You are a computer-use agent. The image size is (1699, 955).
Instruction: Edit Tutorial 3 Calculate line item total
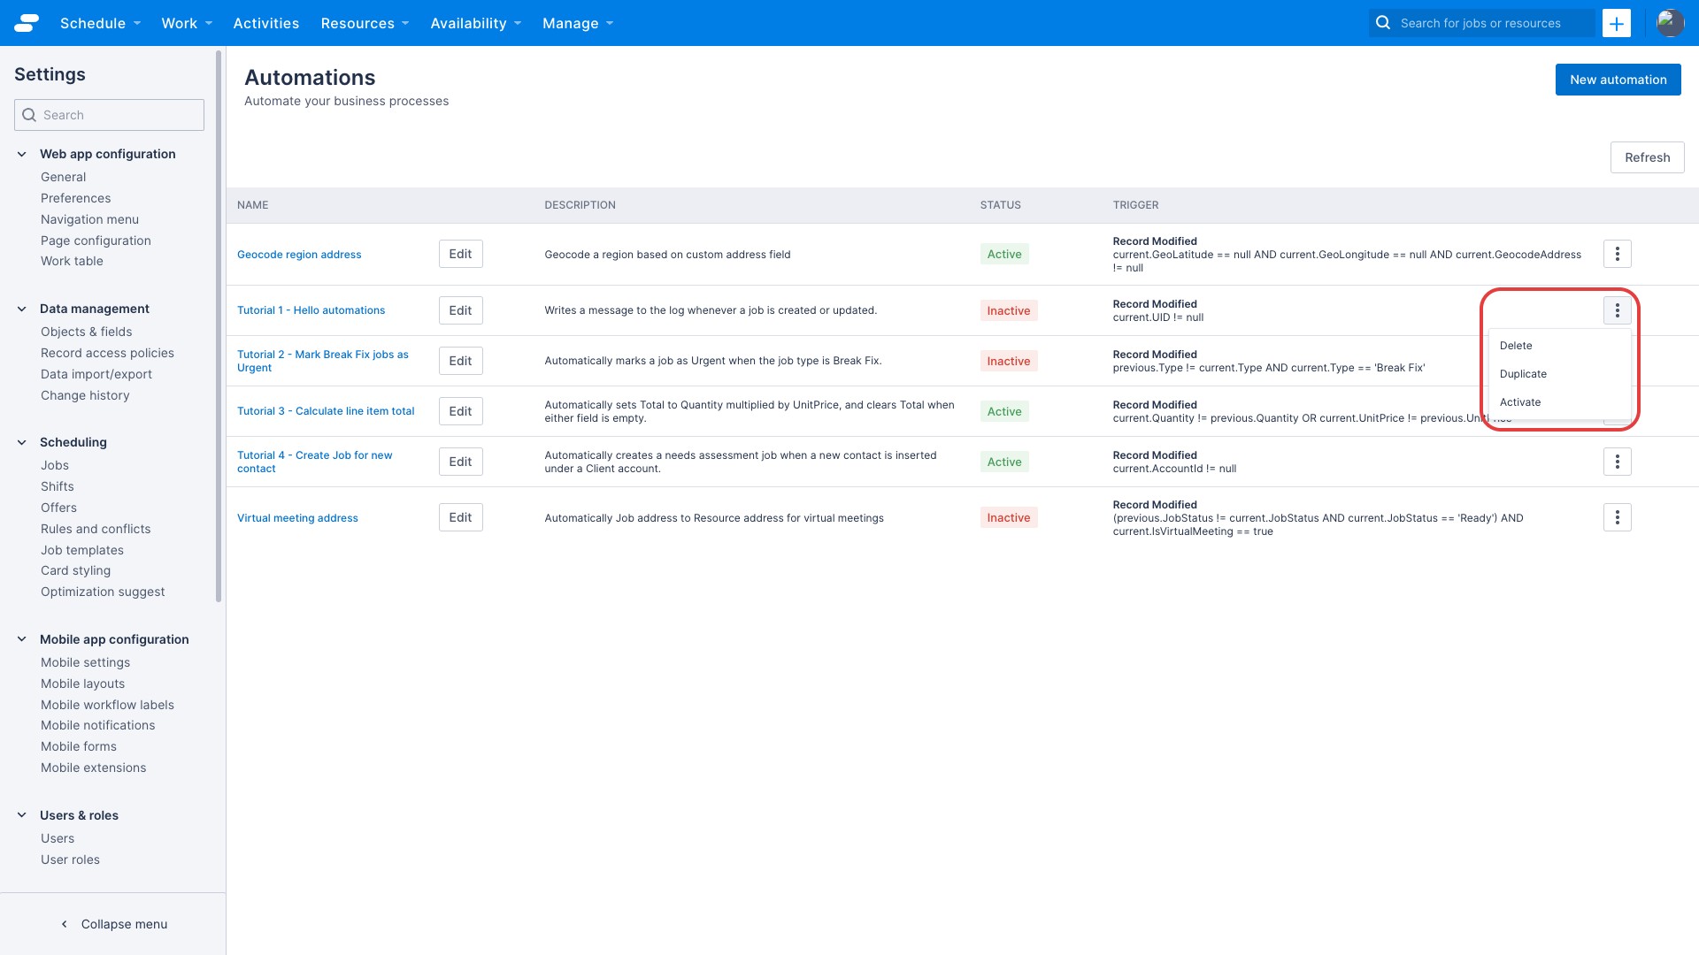coord(460,411)
